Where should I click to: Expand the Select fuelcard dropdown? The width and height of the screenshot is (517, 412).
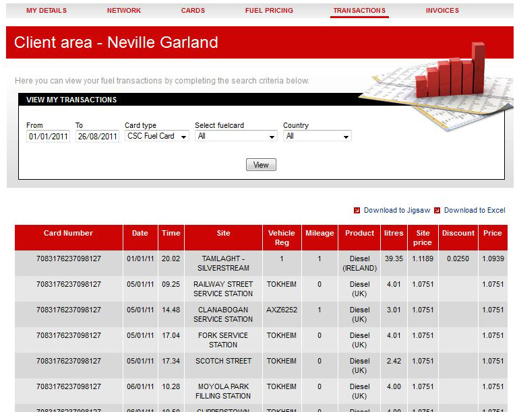[x=236, y=136]
